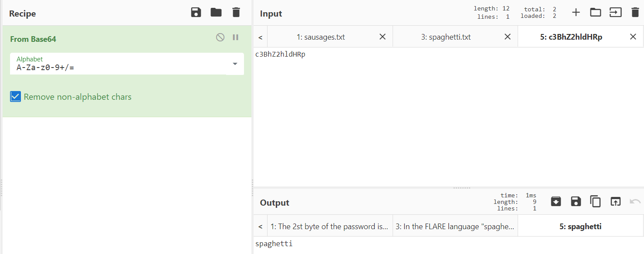Clear the recipe with the trash icon
644x254 pixels.
(x=236, y=13)
